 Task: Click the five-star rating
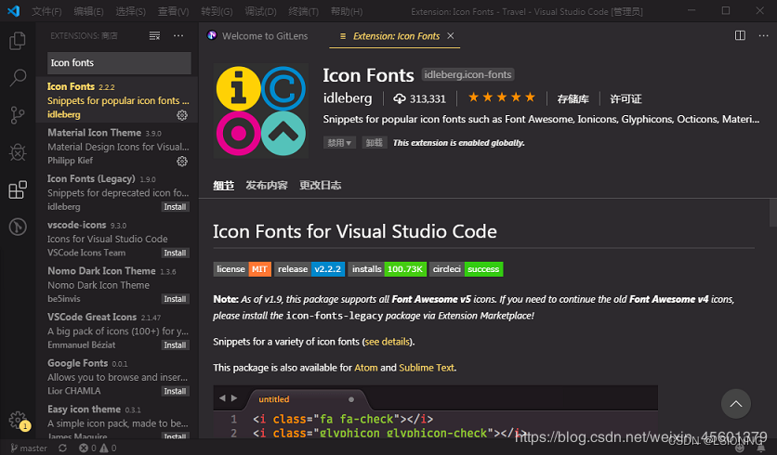click(x=502, y=97)
